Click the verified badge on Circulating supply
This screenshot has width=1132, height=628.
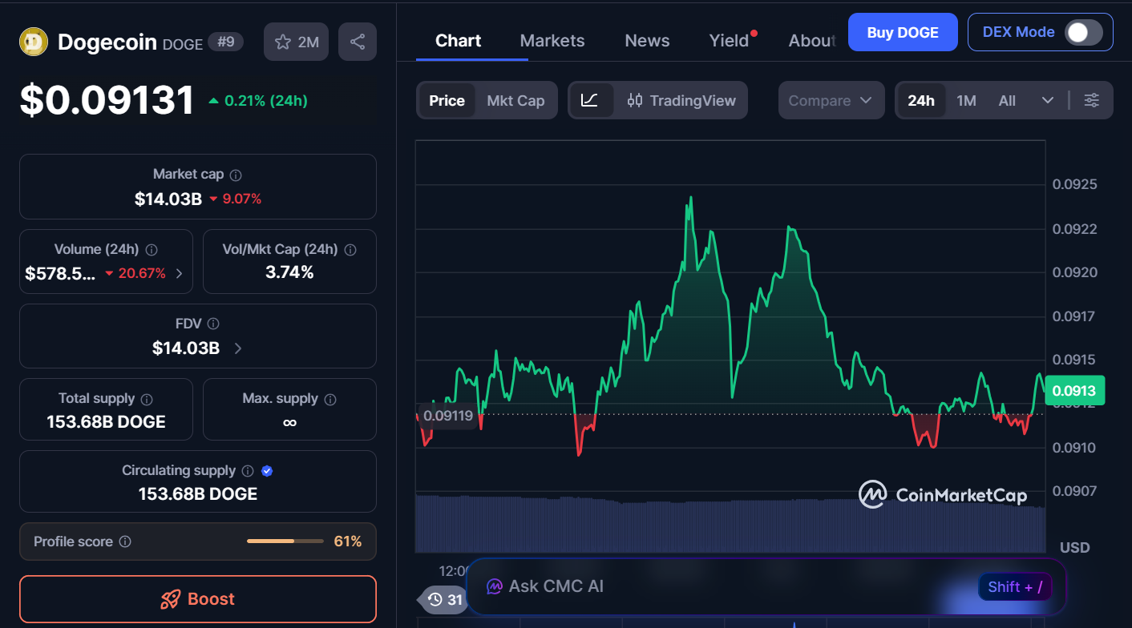click(x=268, y=471)
